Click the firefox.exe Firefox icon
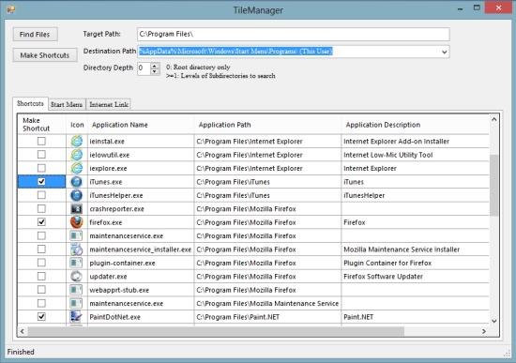This screenshot has height=363, width=516. click(77, 222)
